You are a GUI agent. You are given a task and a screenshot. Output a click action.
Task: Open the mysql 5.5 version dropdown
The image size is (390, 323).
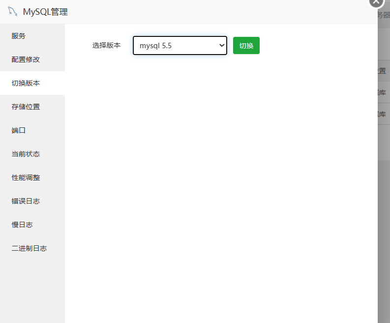click(x=180, y=46)
